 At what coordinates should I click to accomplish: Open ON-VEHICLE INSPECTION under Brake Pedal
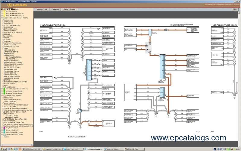coord(14,57)
